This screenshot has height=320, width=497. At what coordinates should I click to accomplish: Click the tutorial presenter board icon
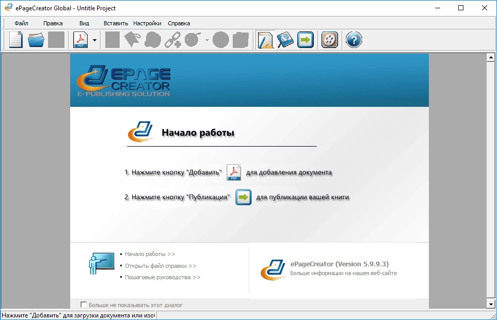pyautogui.click(x=102, y=263)
